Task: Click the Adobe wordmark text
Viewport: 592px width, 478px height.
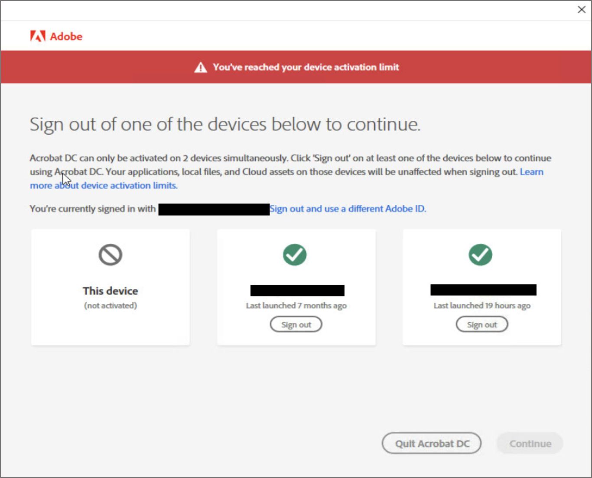Action: (66, 36)
